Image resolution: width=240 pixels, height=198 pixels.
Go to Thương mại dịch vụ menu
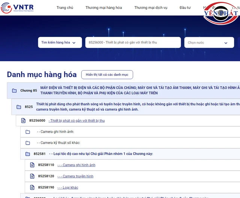click(151, 8)
